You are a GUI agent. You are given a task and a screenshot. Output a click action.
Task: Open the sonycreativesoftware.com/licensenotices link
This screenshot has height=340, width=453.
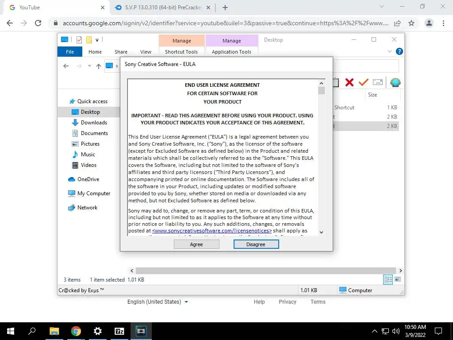212,231
